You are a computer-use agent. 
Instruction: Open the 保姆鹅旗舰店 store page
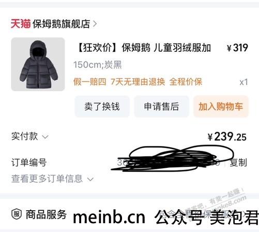tap(62, 24)
